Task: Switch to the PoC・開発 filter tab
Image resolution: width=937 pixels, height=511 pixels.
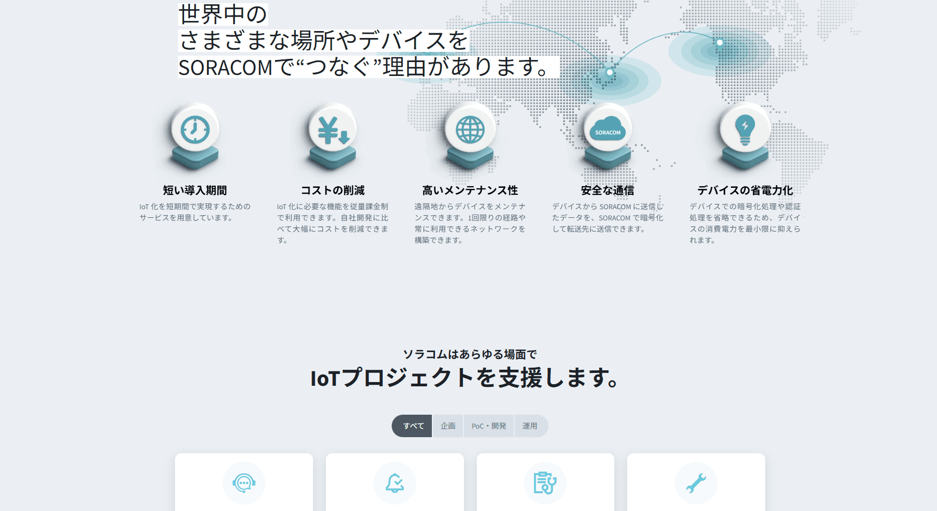Action: coord(489,426)
